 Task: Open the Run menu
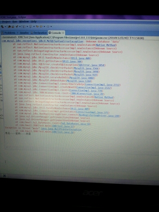point(15,22)
